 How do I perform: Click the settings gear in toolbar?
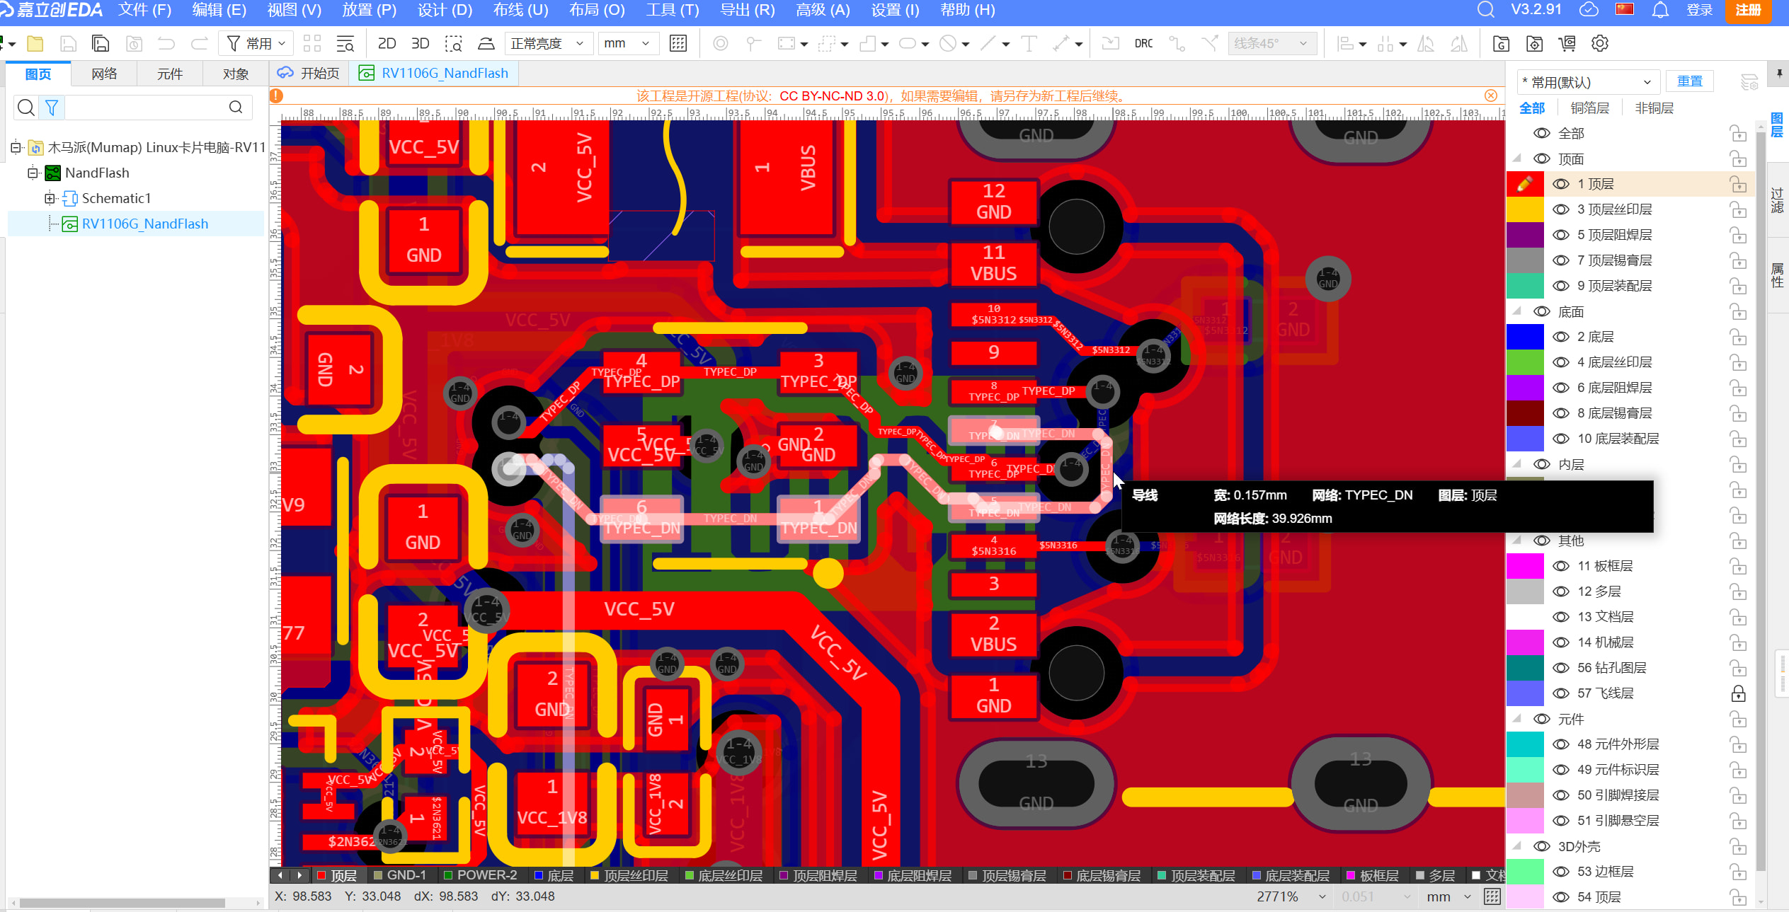click(x=1599, y=44)
